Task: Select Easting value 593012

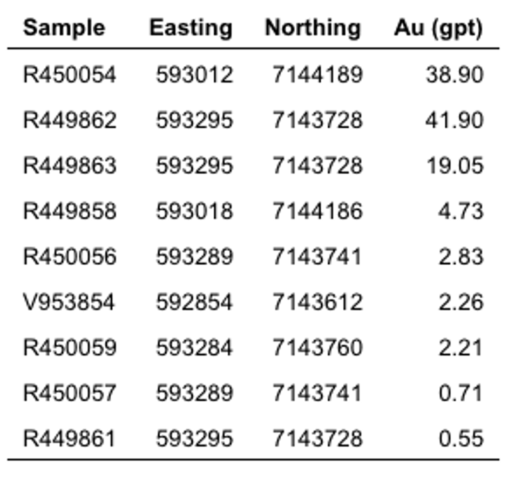Action: click(x=194, y=75)
